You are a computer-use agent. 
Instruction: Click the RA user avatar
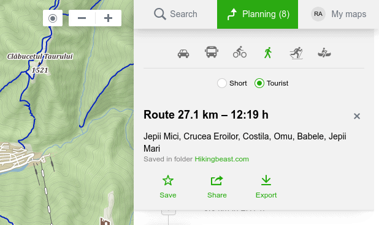pos(318,14)
